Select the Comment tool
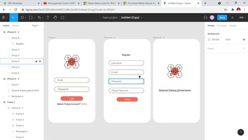The height and width of the screenshot is (140, 248). click(62, 17)
